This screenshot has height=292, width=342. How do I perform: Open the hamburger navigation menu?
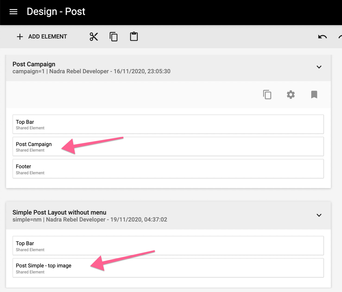click(13, 12)
